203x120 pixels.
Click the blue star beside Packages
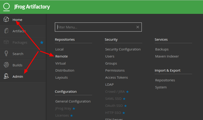coord(42,42)
